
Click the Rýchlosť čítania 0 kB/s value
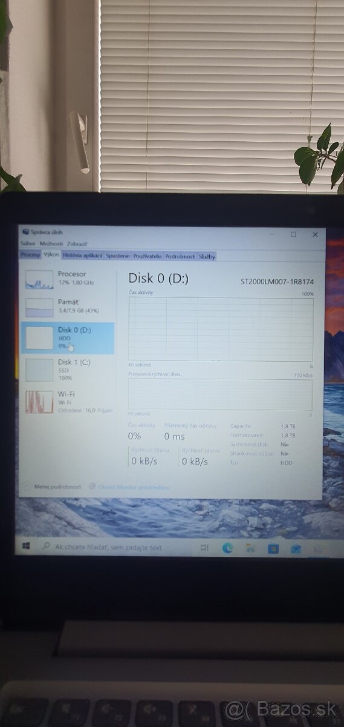point(144,461)
